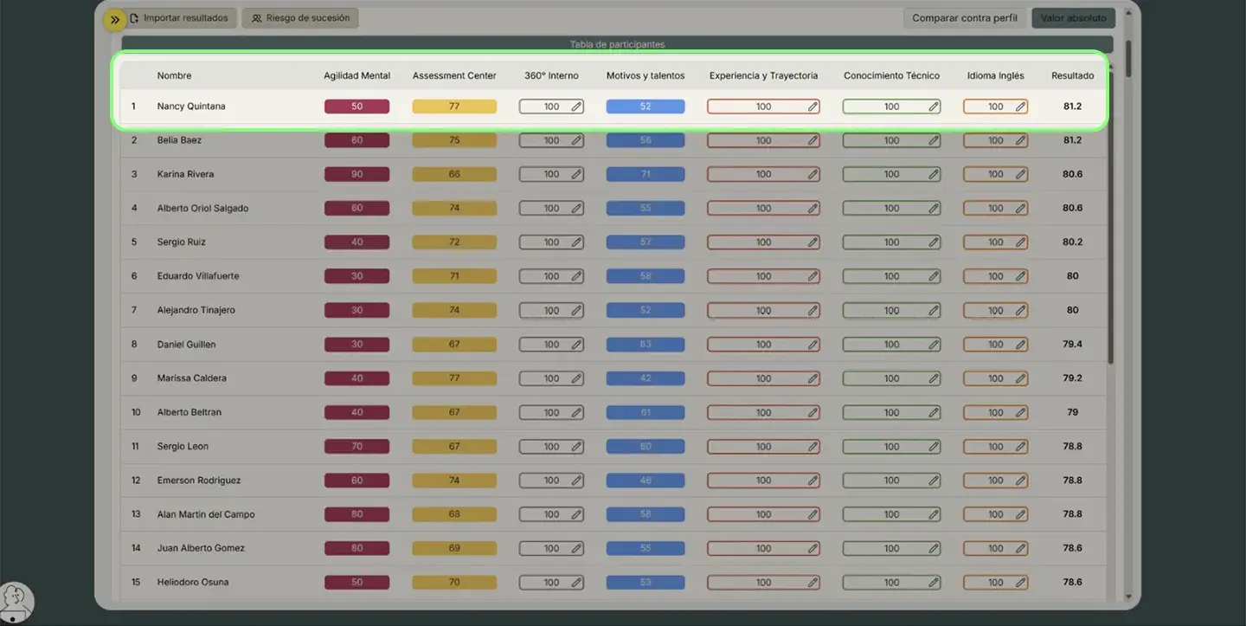1246x626 pixels.
Task: Click Nancy Quintana's yellow Assessment Center score 77
Action: [454, 106]
